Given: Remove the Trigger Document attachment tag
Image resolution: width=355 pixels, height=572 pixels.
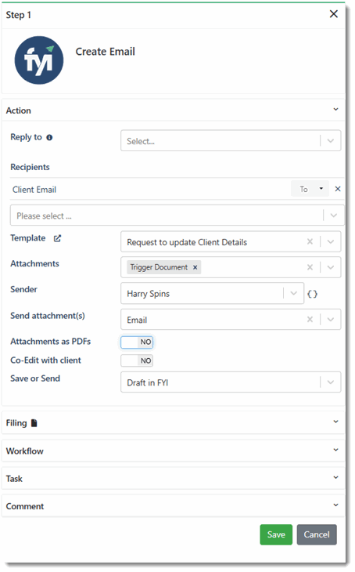Looking at the screenshot, I should coord(195,267).
